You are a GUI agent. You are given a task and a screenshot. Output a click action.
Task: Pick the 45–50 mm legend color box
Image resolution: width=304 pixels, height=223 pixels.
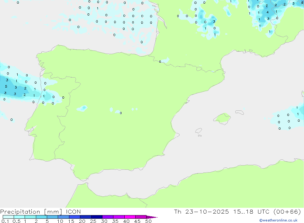pyautogui.click(x=141, y=217)
